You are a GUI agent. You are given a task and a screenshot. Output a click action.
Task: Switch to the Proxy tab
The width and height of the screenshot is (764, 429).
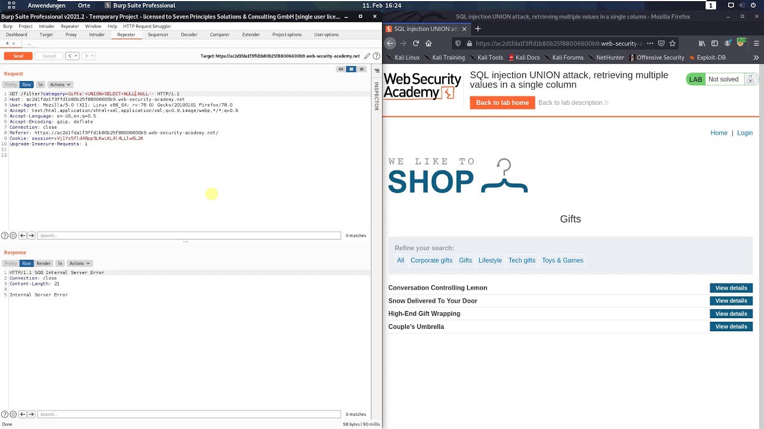(71, 35)
